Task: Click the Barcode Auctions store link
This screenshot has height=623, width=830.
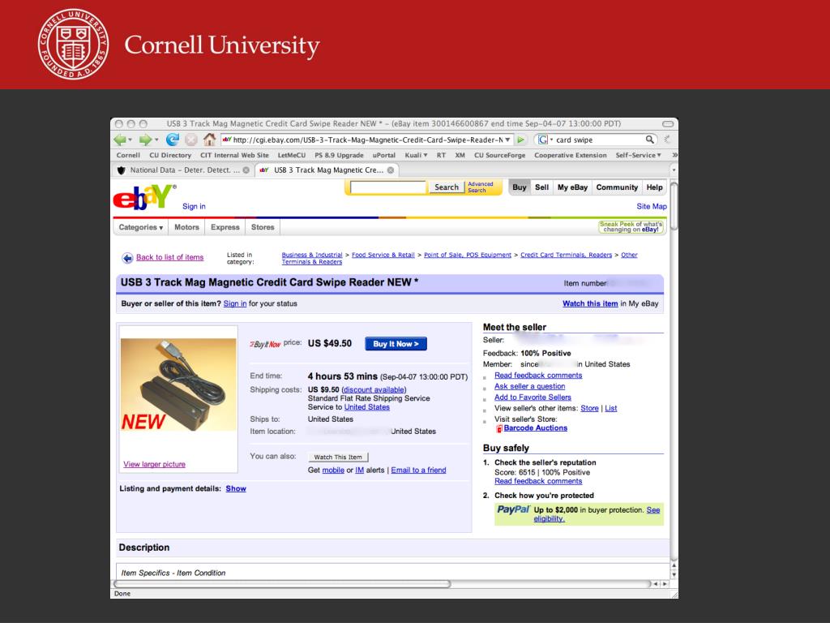Action: 535,428
